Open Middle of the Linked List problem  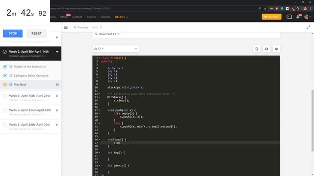coord(29,66)
